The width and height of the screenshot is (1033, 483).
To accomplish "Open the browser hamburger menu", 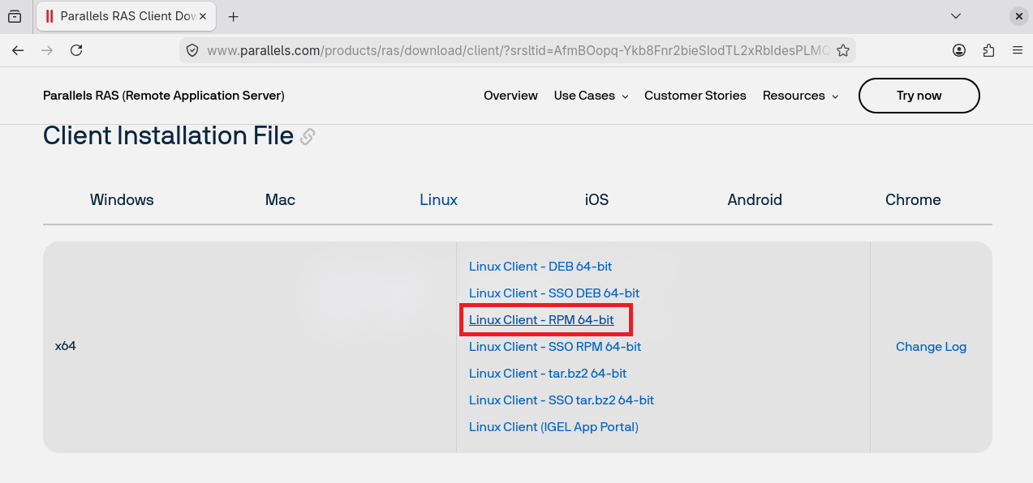I will (1018, 50).
